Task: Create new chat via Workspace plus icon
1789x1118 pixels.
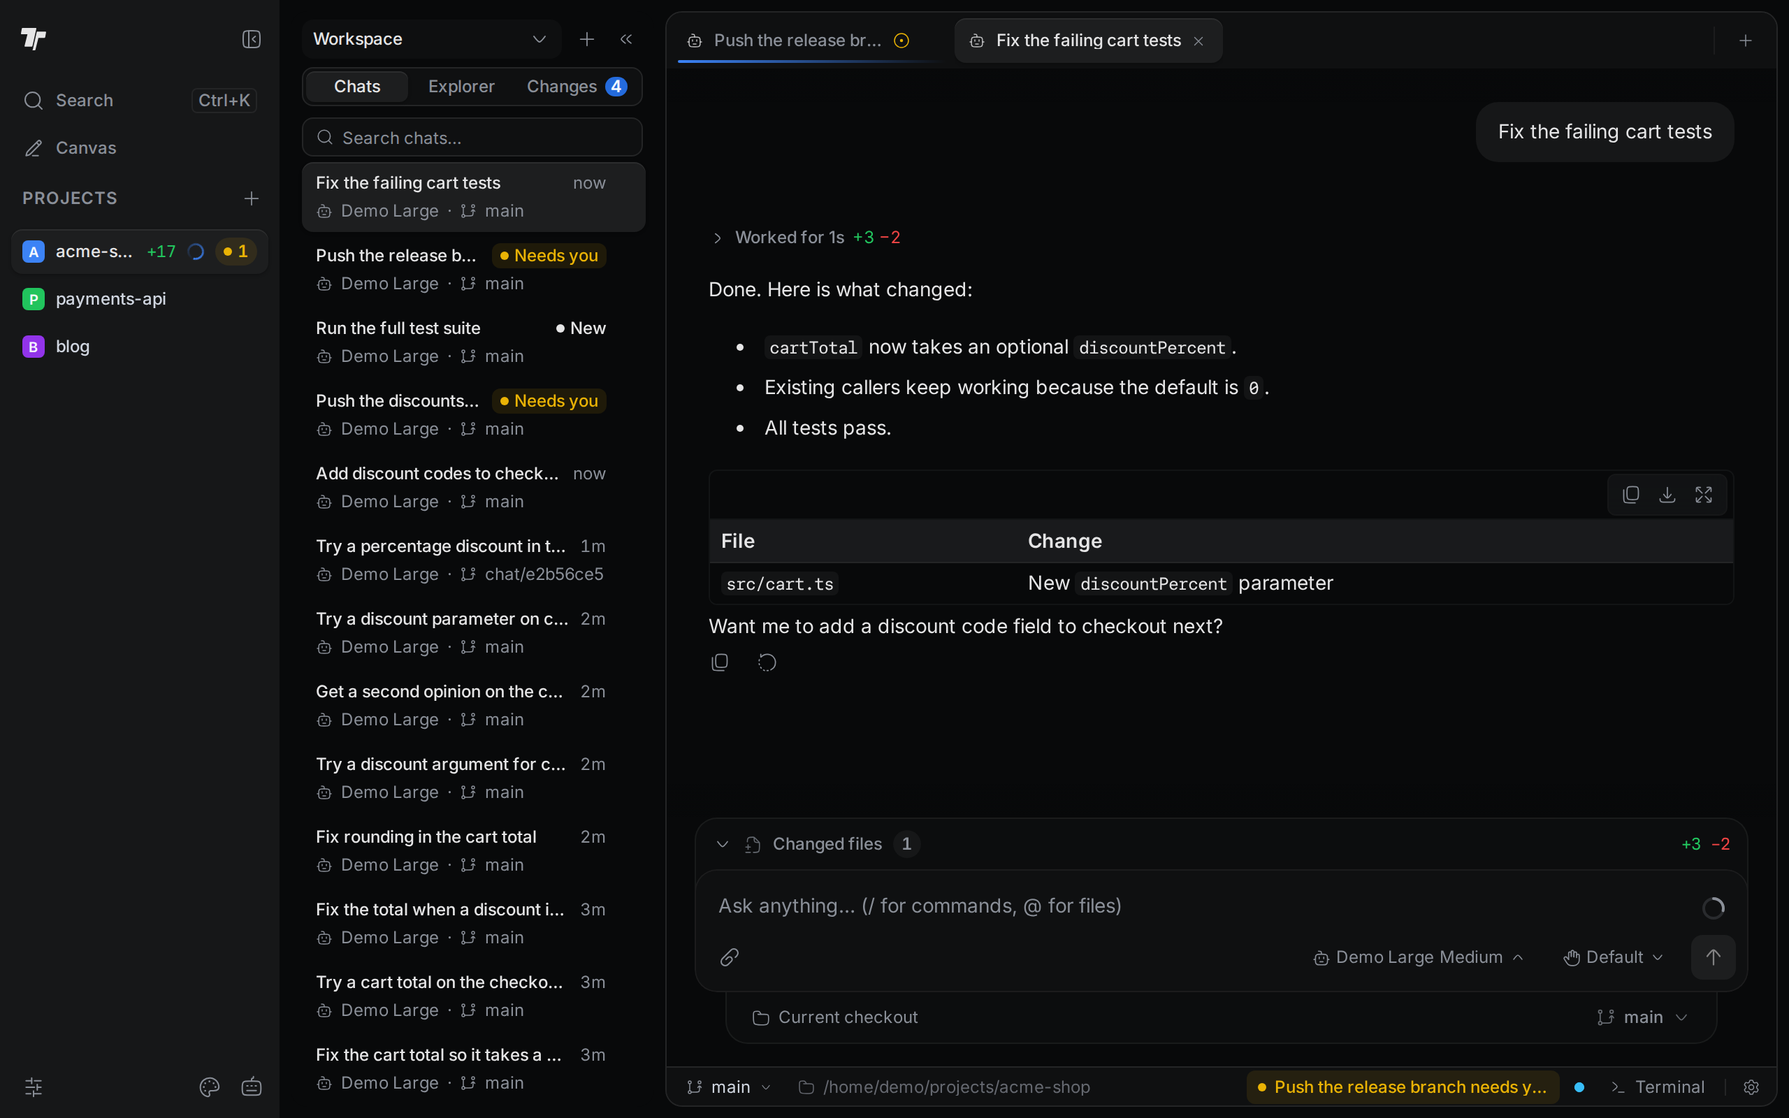Action: click(x=587, y=39)
